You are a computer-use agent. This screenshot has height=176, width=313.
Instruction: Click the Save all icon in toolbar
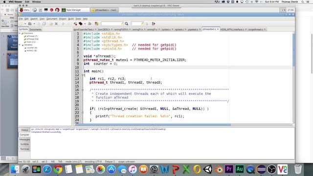click(x=44, y=24)
